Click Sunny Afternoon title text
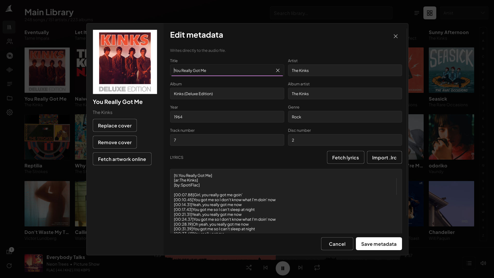Viewport: 494px width, 278px height. tap(449, 32)
